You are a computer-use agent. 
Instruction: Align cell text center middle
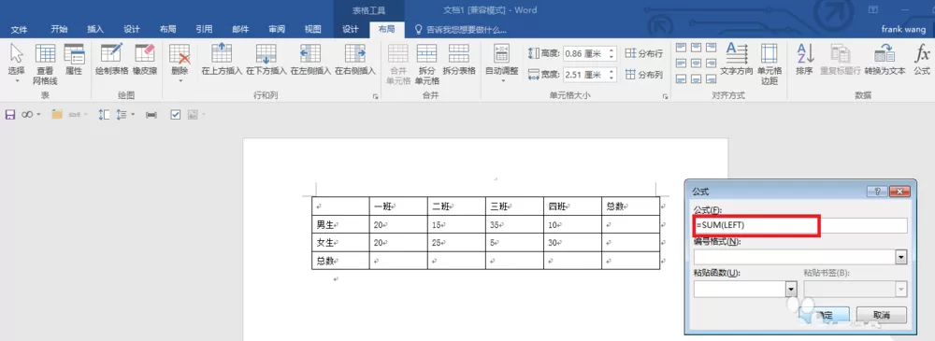(697, 64)
